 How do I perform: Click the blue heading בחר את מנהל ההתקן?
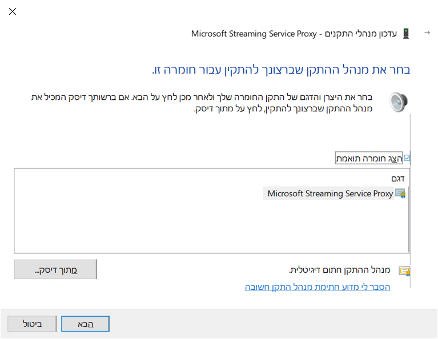point(281,70)
